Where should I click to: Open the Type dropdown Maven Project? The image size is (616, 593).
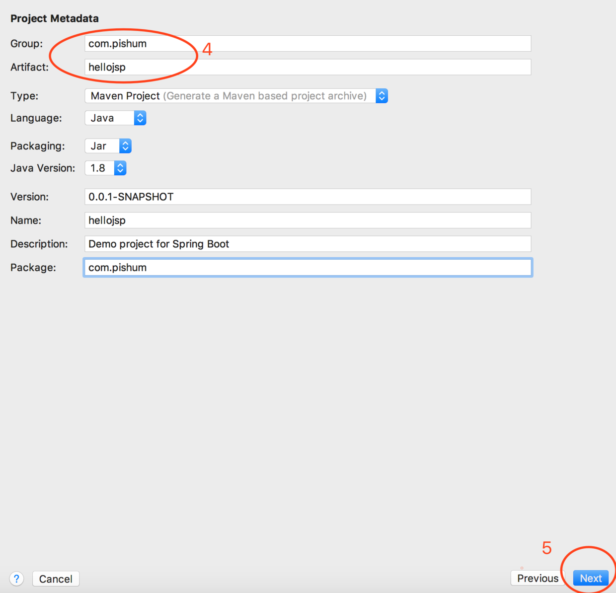coord(236,96)
